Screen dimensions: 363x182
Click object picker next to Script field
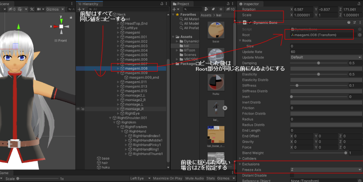point(360,29)
